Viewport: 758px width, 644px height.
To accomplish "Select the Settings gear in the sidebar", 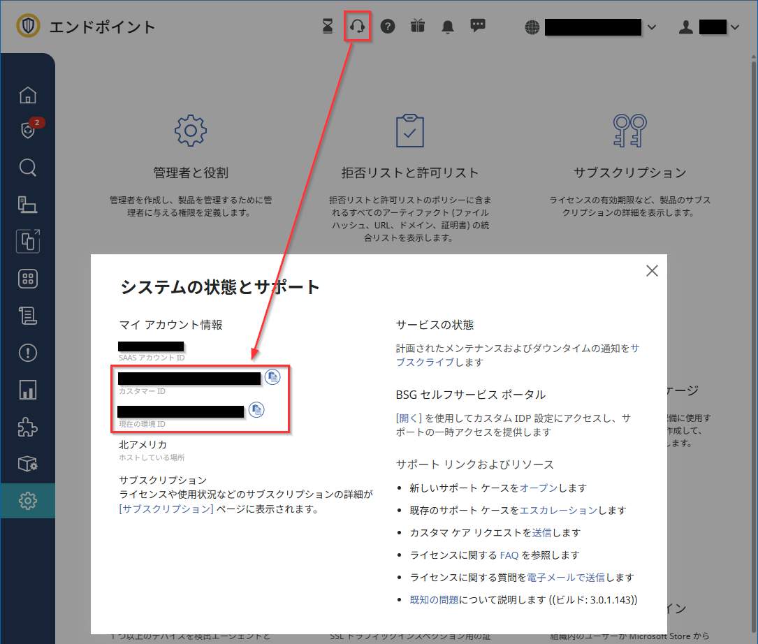I will [27, 501].
